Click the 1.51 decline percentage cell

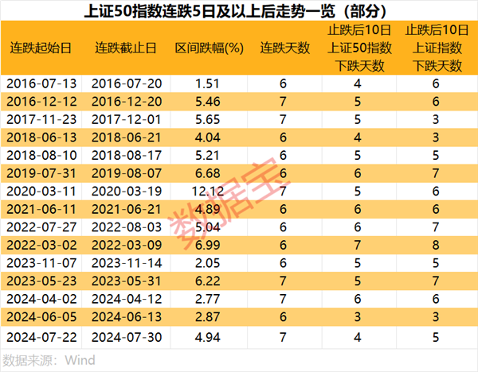pos(209,83)
